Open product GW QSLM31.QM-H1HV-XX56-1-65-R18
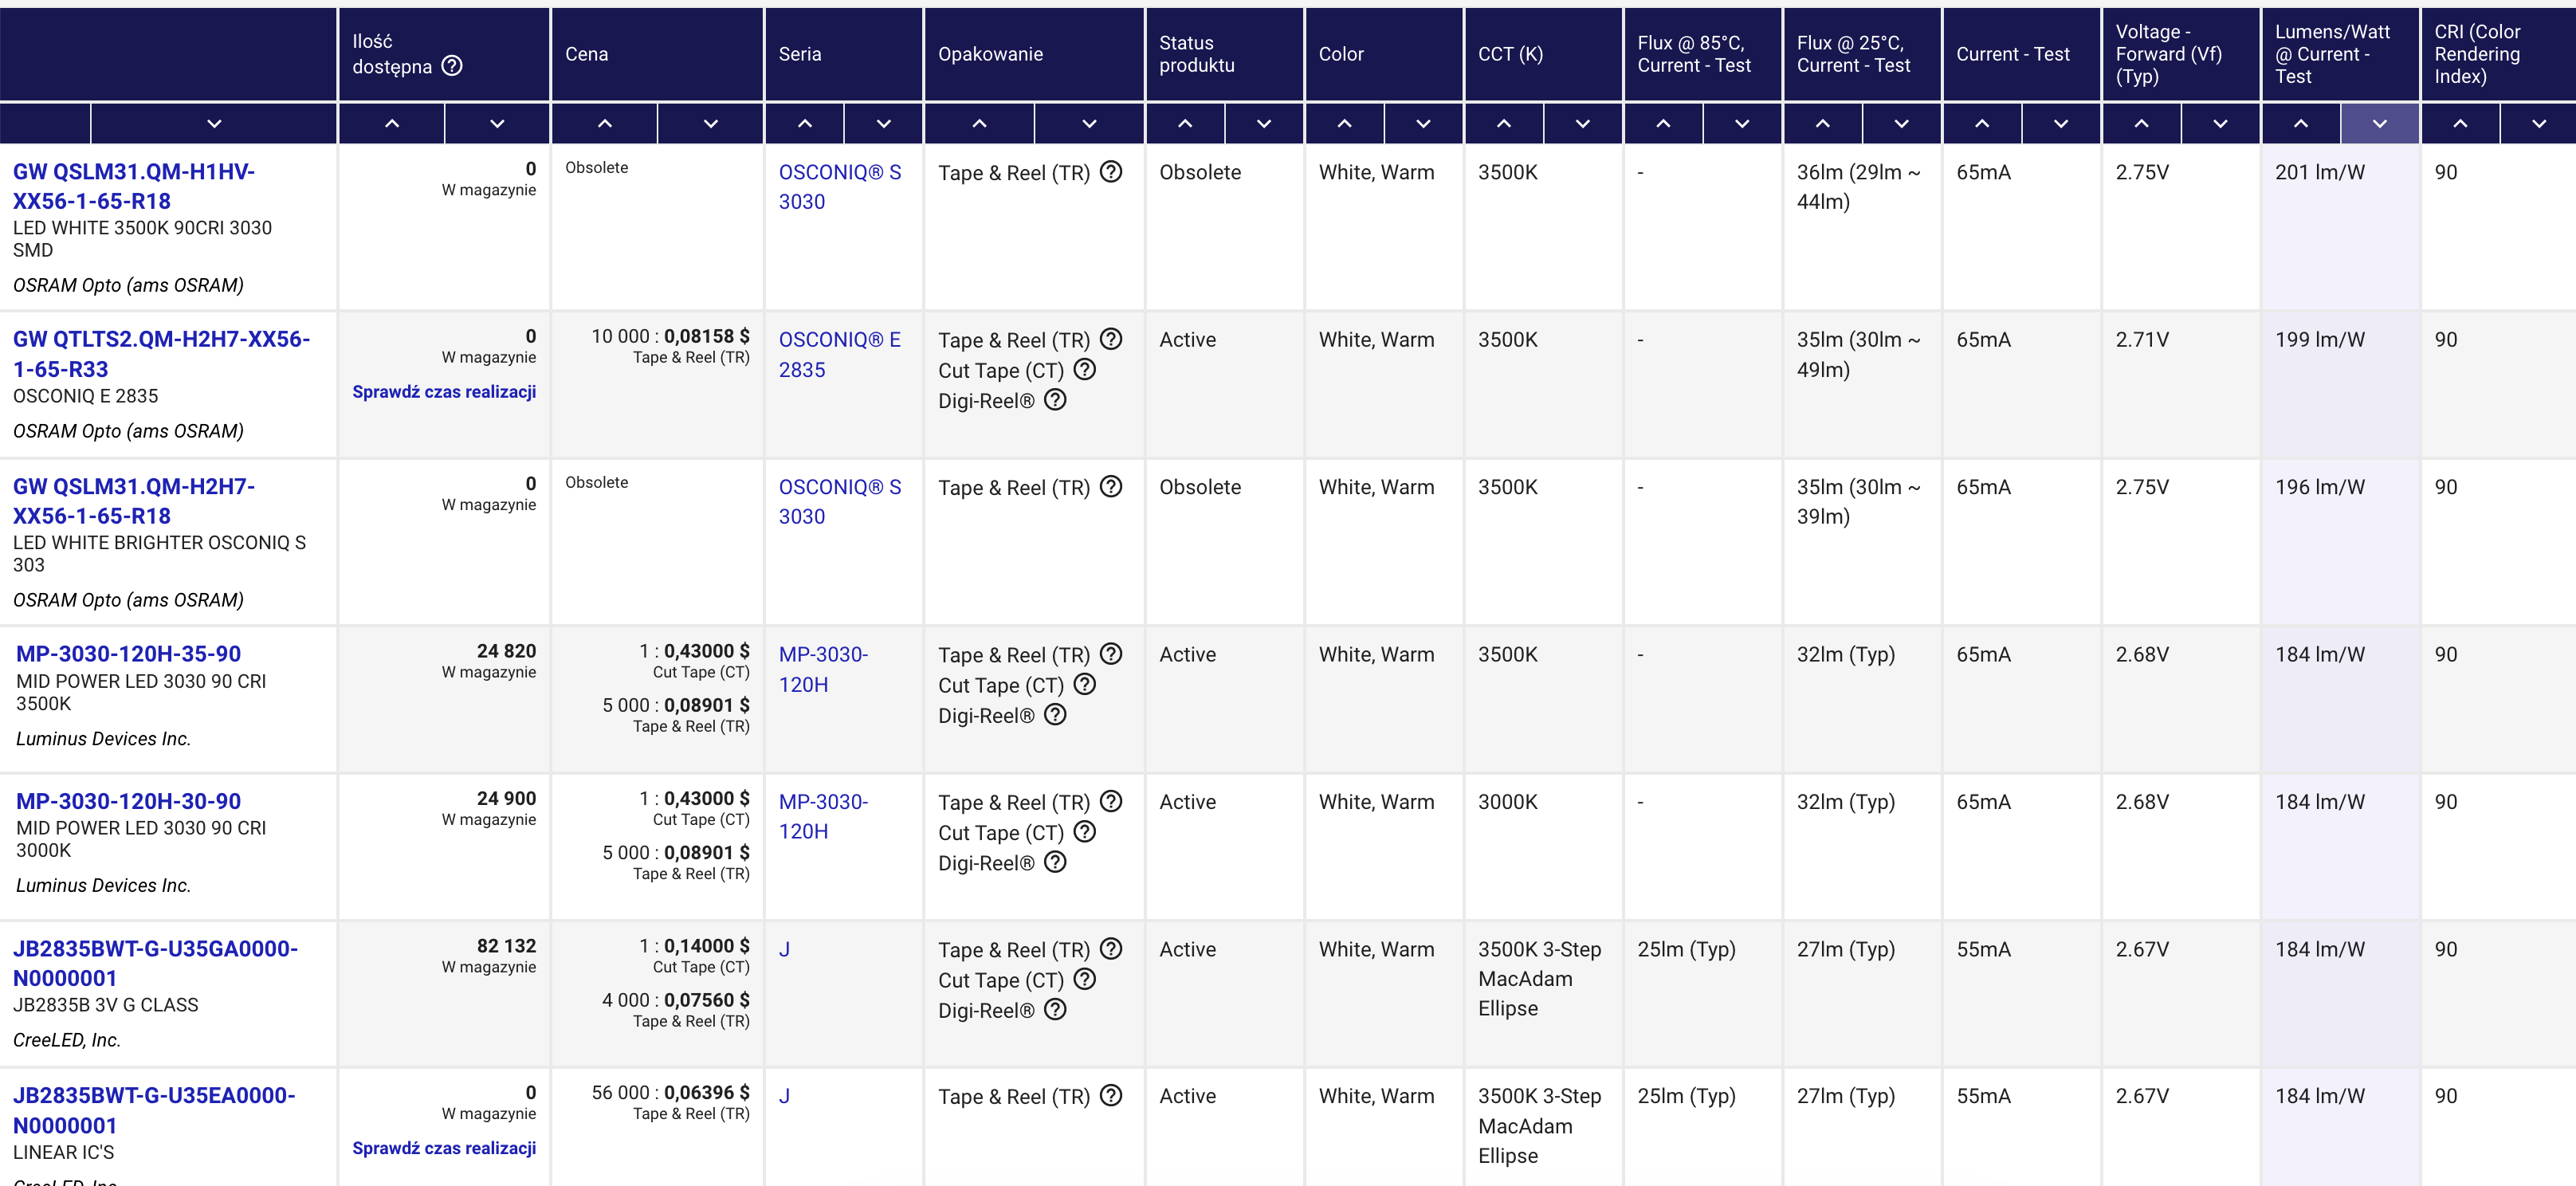 click(134, 186)
